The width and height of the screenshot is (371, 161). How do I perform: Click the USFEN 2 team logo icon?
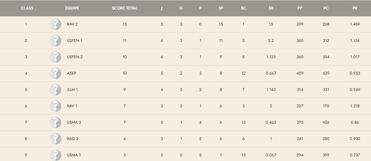[56, 57]
